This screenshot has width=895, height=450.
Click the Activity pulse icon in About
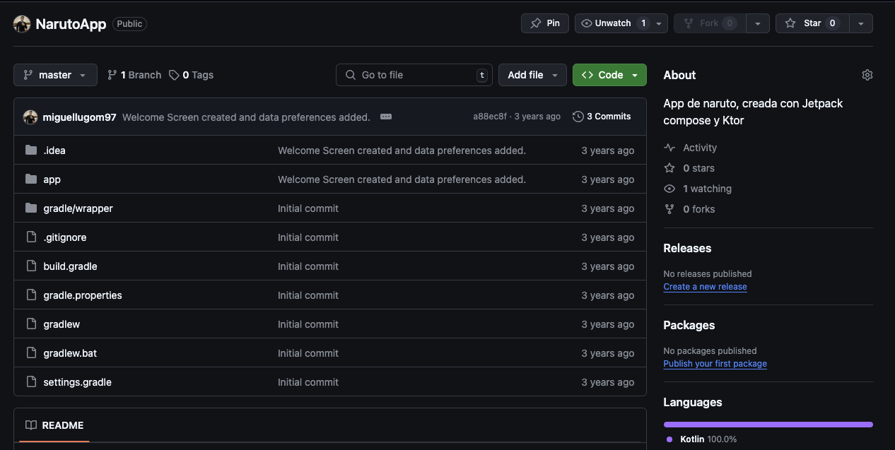pyautogui.click(x=669, y=148)
